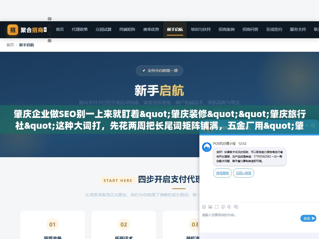Open 在线签约 from the navbar
This screenshot has width=319, height=239.
tap(274, 29)
